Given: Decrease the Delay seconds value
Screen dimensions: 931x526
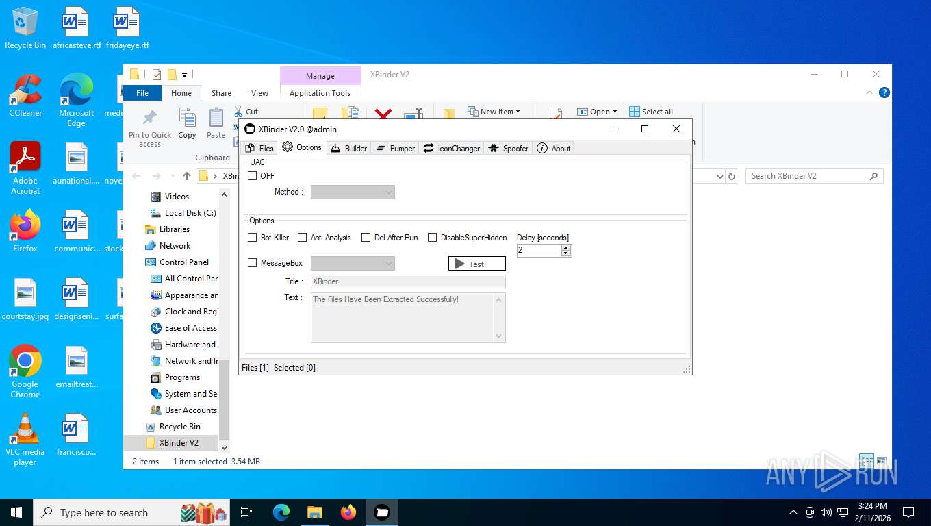Looking at the screenshot, I should point(566,253).
